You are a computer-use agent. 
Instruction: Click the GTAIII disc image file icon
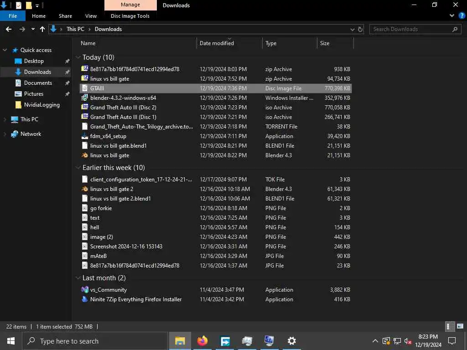pos(84,88)
